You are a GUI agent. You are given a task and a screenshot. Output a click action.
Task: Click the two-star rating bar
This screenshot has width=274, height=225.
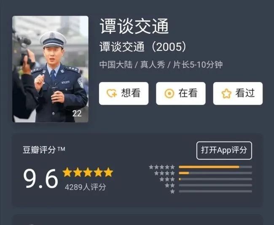pyautogui.click(x=215, y=185)
